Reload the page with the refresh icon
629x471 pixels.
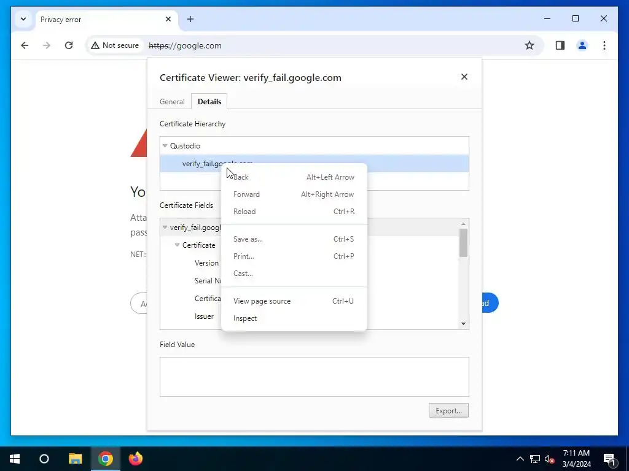69,45
